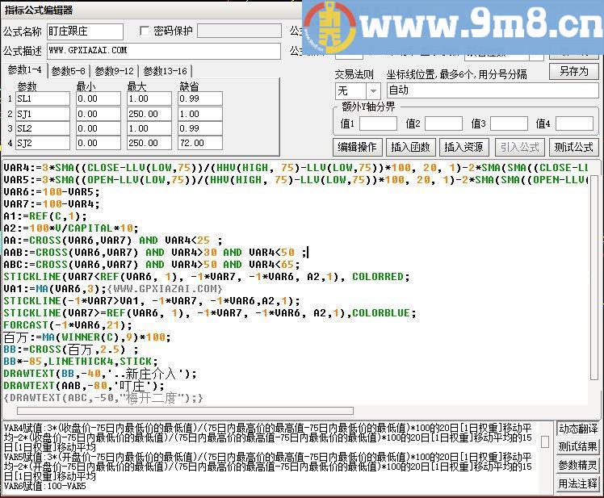The image size is (604, 498).
Task: Run 测试公式 to test the formula
Action: pyautogui.click(x=573, y=147)
